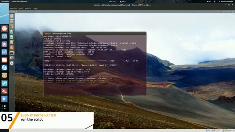Open the host volume indicator
The width and height of the screenshot is (235, 132).
[208, 1]
